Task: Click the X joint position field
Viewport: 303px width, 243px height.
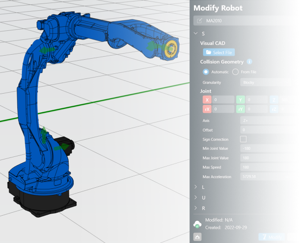Action: coord(223,100)
